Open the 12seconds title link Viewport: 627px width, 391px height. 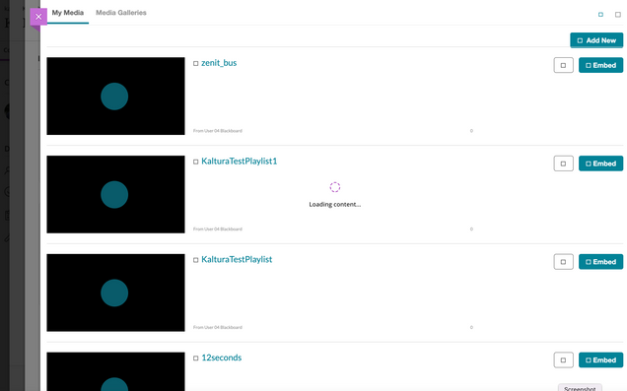click(222, 358)
